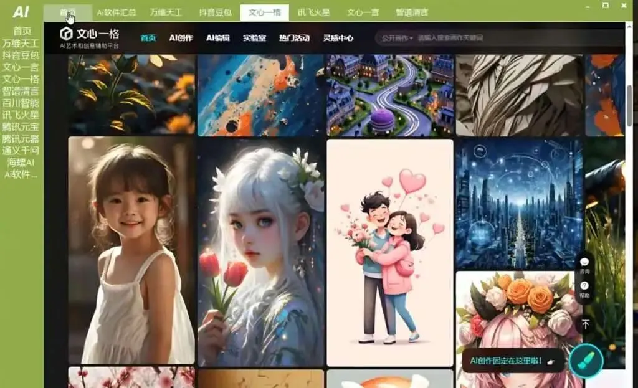
Task: Click the back-to-top arrow icon
Action: tap(585, 324)
